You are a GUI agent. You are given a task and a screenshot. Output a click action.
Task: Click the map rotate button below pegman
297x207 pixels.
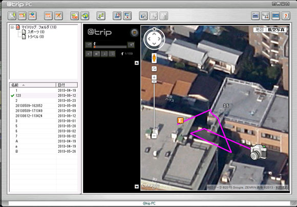154,69
